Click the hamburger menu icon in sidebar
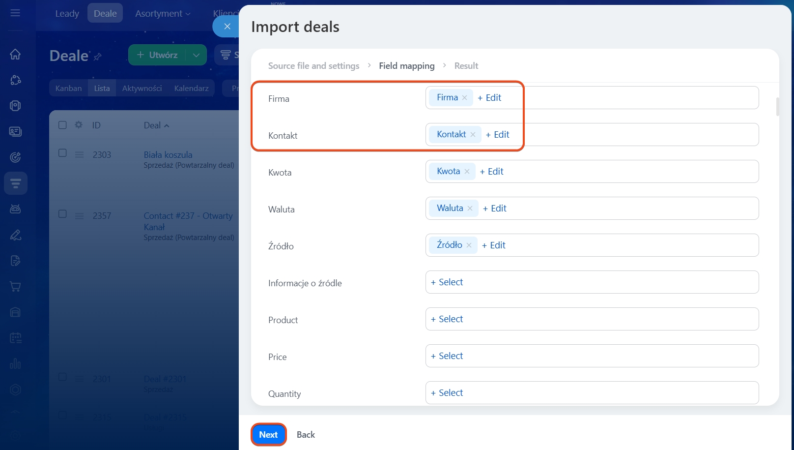 coord(15,13)
